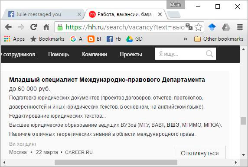Expand hidden bookmarks with the double chevron

[186, 39]
